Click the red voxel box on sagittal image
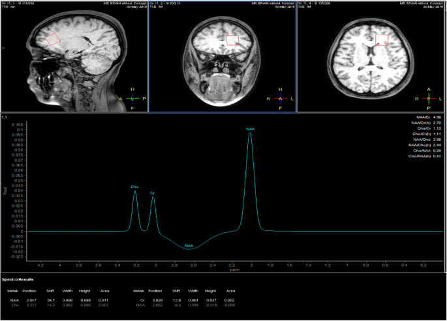Screen dimensions: 447x321 53,39
